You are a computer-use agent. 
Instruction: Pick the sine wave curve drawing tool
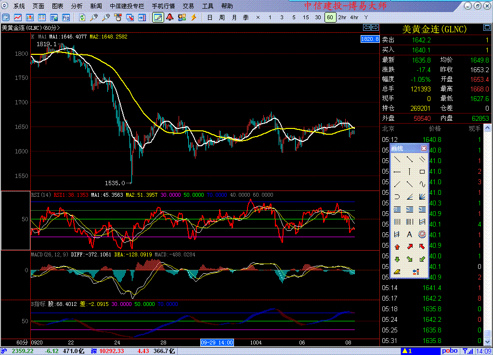pyautogui.click(x=422, y=184)
